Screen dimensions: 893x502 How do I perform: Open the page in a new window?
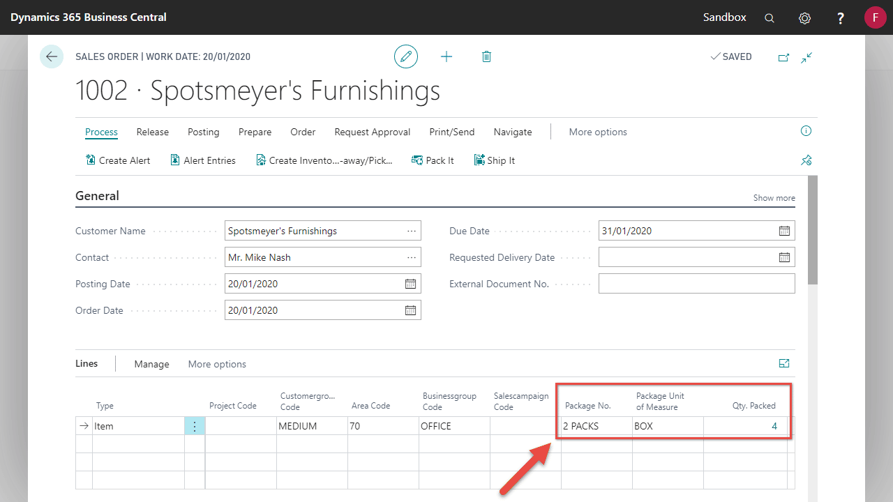783,57
